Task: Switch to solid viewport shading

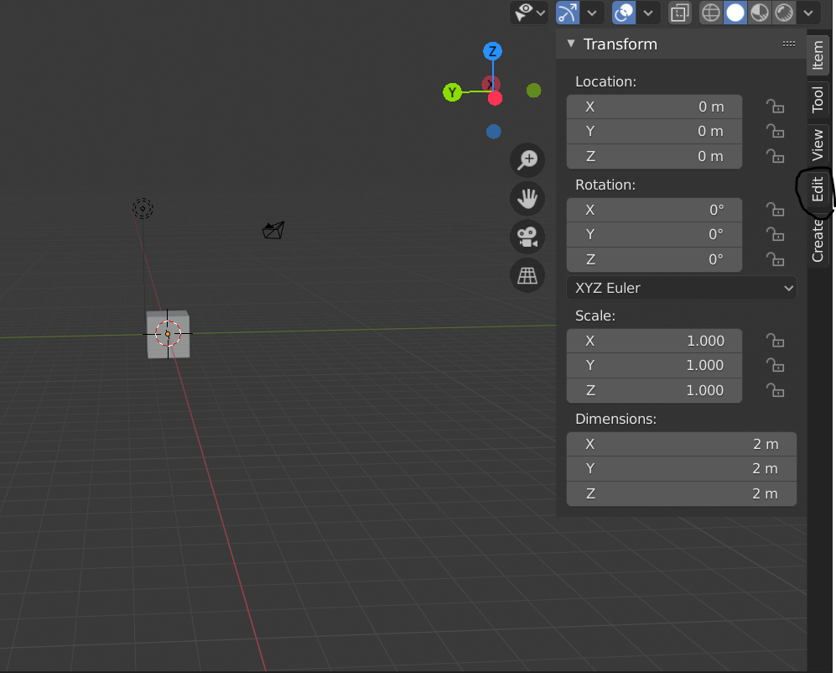Action: tap(735, 13)
